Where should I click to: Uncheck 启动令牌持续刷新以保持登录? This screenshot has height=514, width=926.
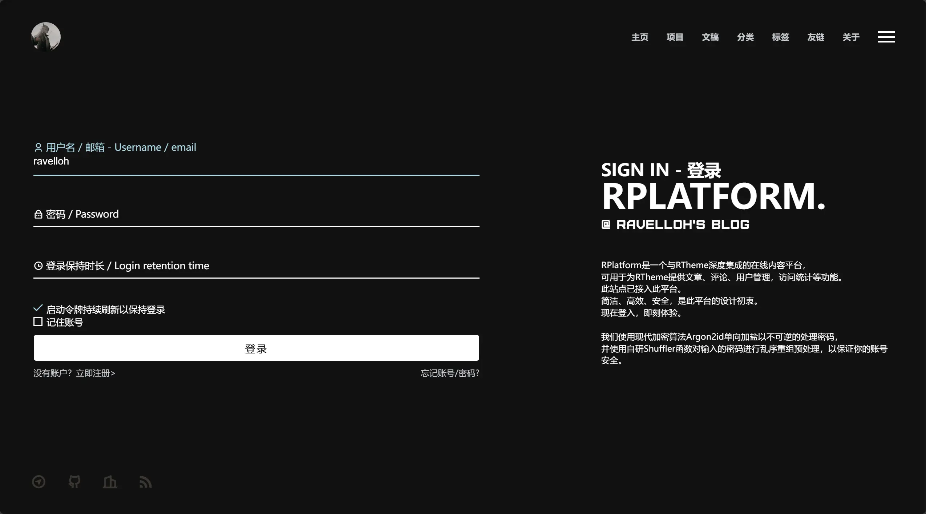38,308
